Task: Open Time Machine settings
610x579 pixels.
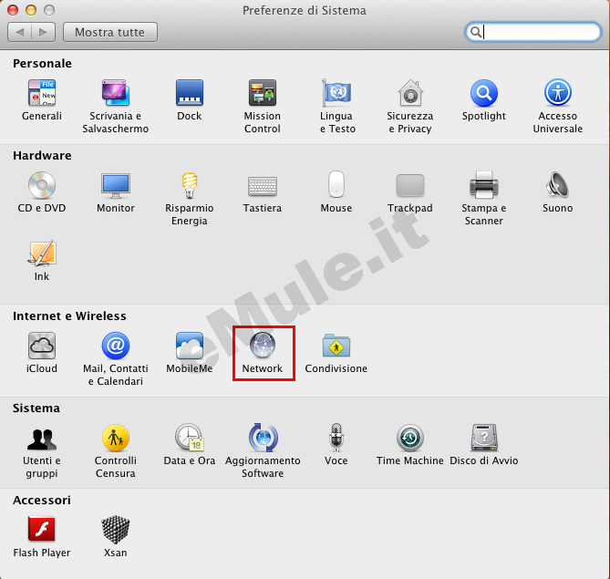Action: point(410,445)
